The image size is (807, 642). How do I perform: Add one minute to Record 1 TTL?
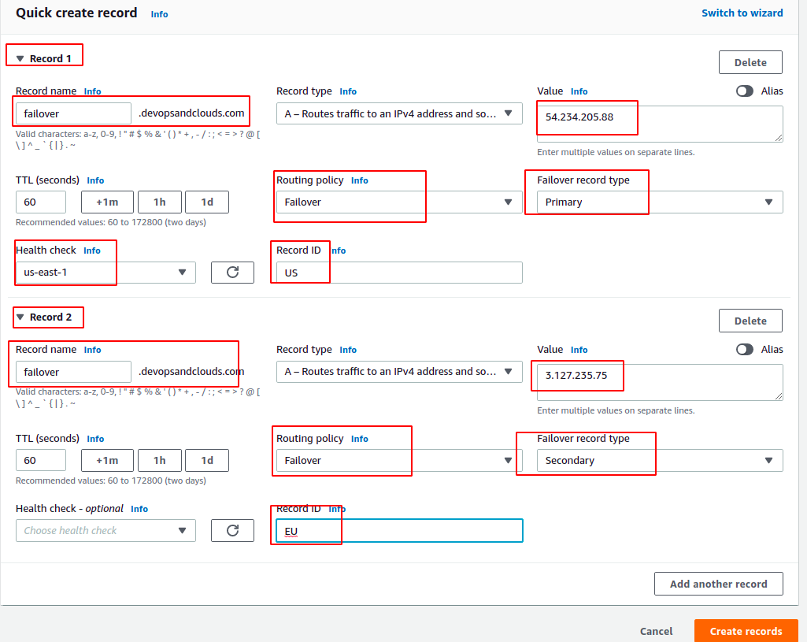107,202
